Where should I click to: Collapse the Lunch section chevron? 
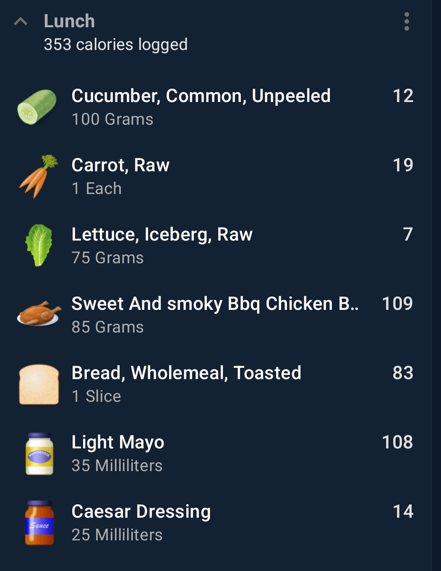point(21,21)
